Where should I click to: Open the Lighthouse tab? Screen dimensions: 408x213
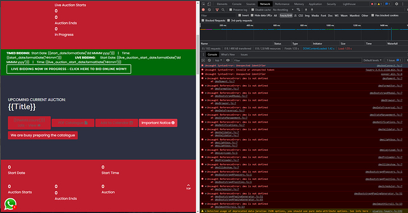(349, 4)
